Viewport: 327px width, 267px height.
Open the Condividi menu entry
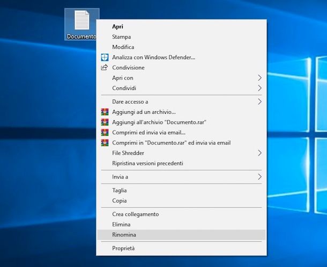(181, 88)
